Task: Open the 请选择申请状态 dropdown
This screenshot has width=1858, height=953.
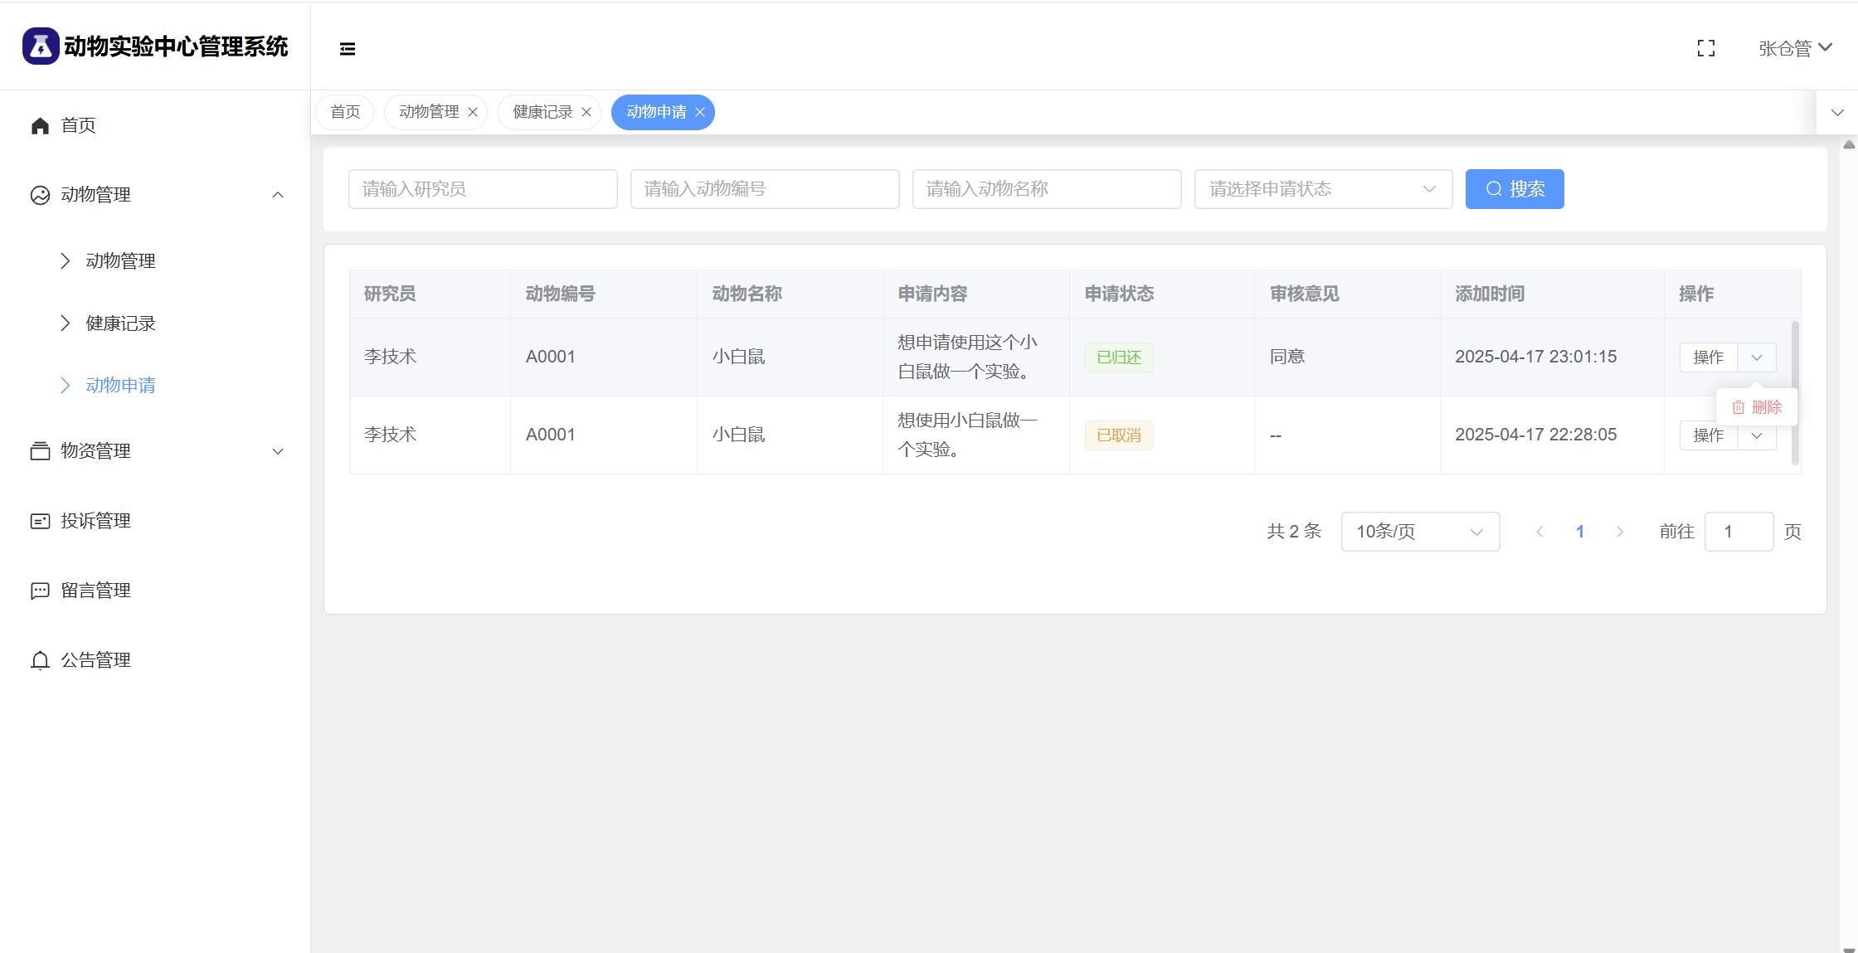Action: click(x=1323, y=189)
